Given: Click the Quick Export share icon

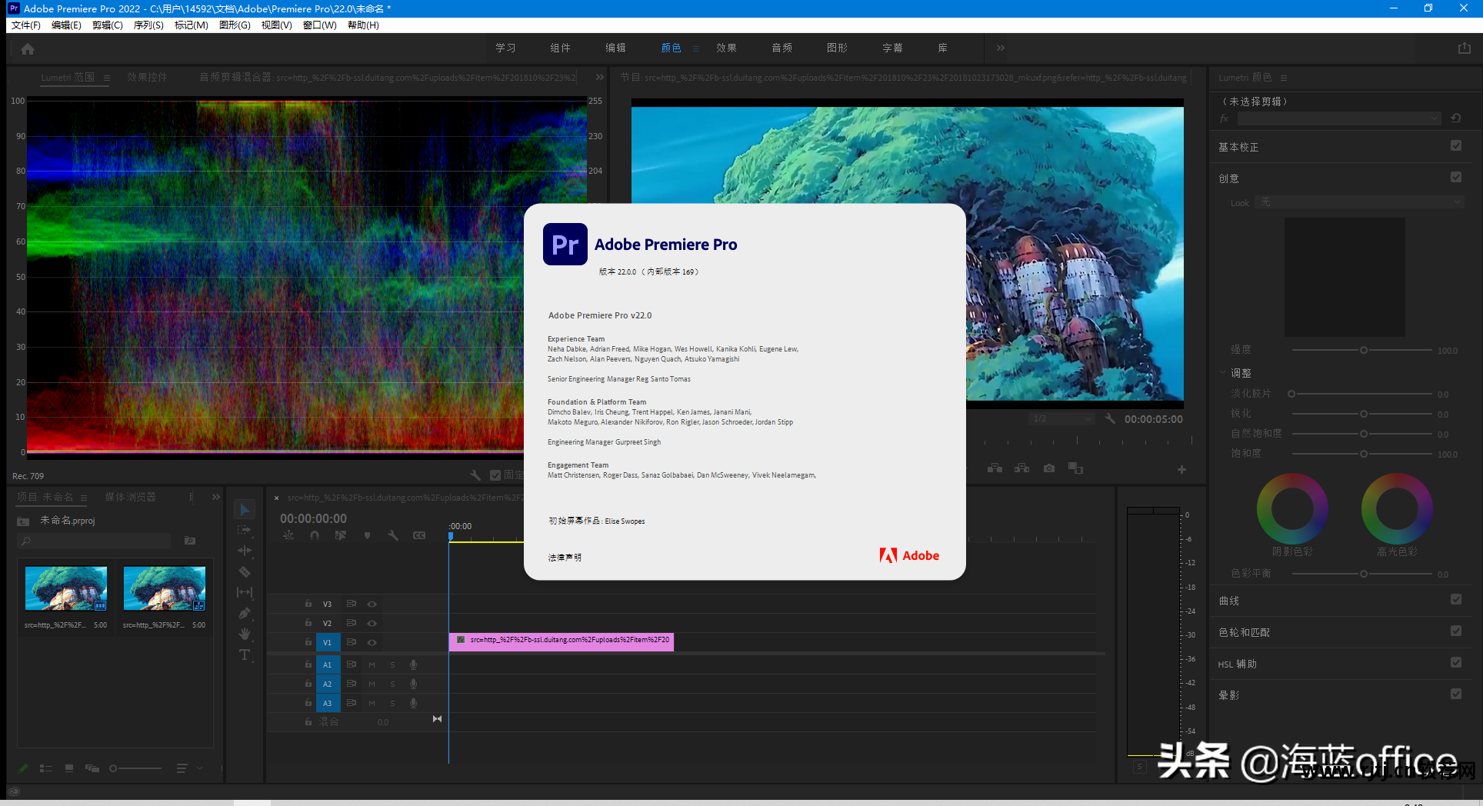Looking at the screenshot, I should coord(1465,48).
